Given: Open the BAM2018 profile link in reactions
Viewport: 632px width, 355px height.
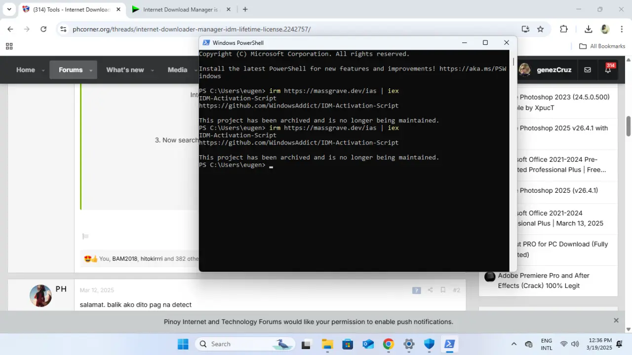Looking at the screenshot, I should (x=124, y=259).
